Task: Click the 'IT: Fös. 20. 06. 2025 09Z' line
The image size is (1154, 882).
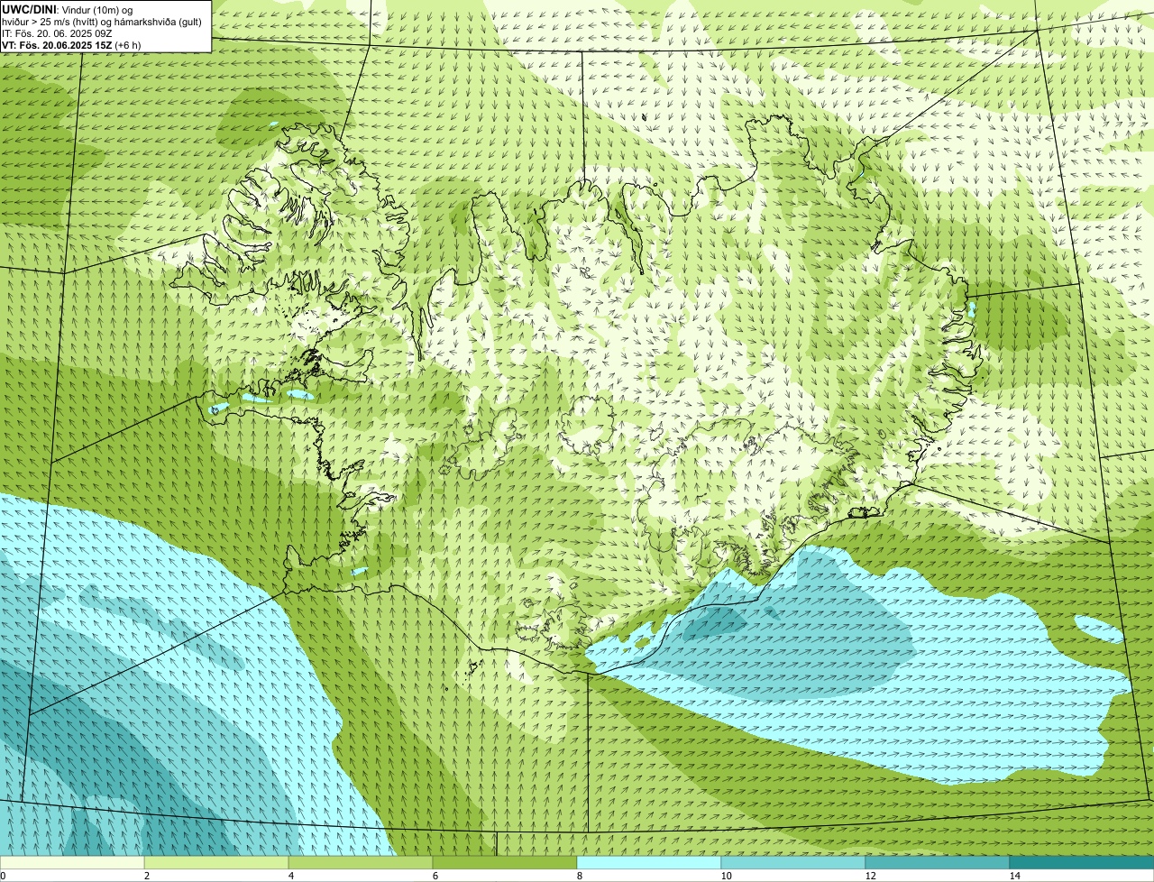Action: coord(57,32)
